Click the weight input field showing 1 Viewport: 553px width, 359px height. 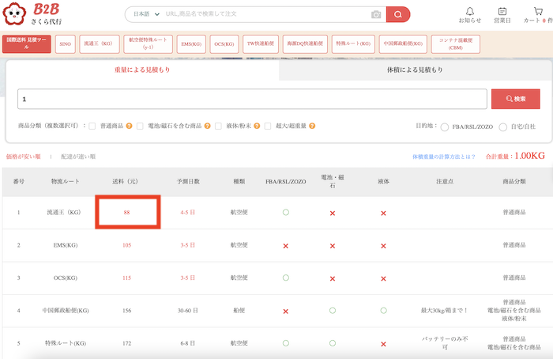[x=251, y=99]
